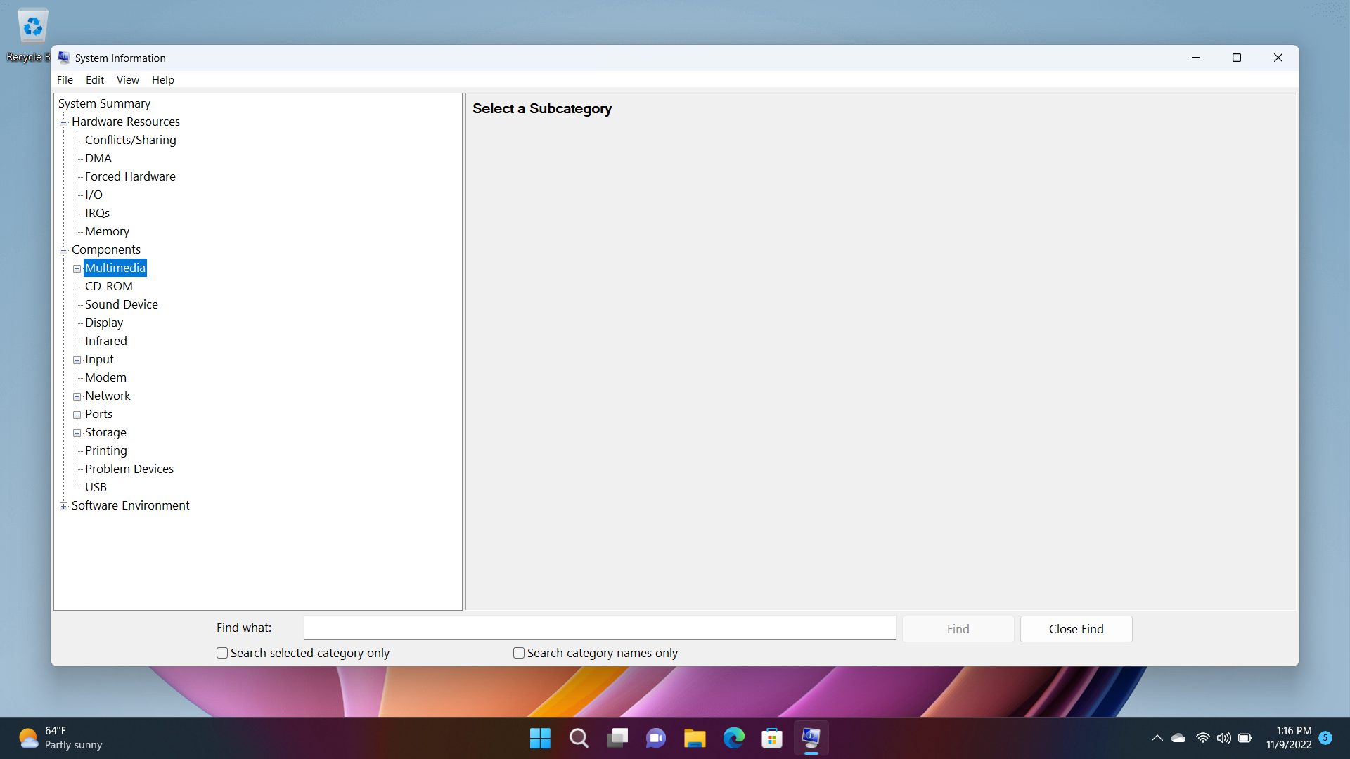Open Microsoft Store from taskbar
This screenshot has width=1350, height=759.
[771, 738]
